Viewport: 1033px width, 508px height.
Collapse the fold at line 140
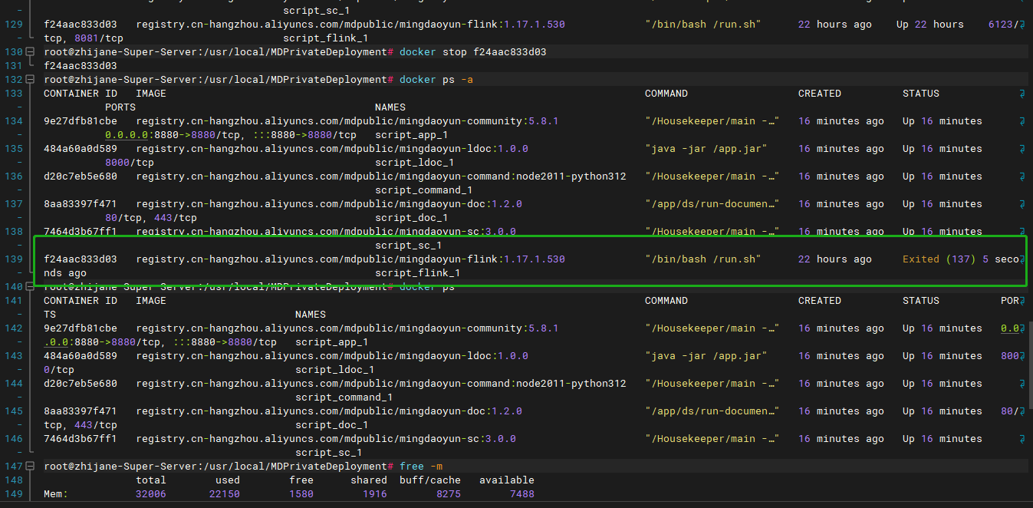[30, 287]
